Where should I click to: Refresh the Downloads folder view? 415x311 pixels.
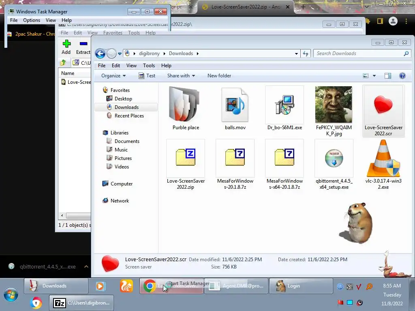pyautogui.click(x=306, y=54)
